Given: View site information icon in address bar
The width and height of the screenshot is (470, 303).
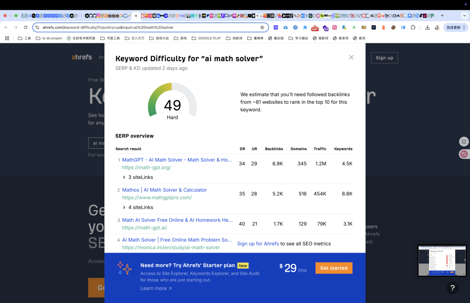Looking at the screenshot, I should pos(37,27).
